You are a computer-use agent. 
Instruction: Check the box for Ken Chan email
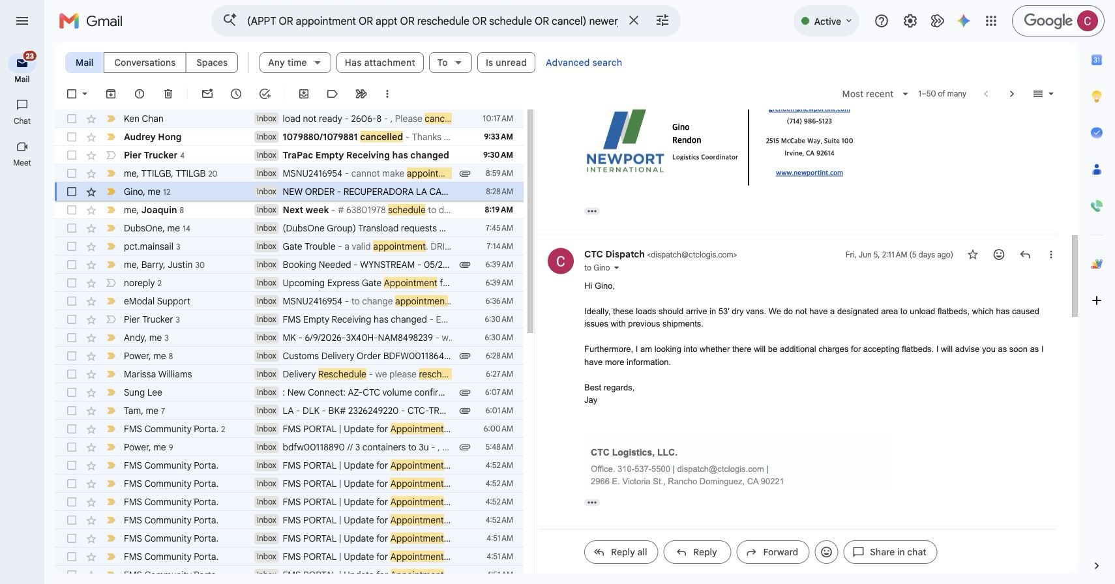point(72,119)
